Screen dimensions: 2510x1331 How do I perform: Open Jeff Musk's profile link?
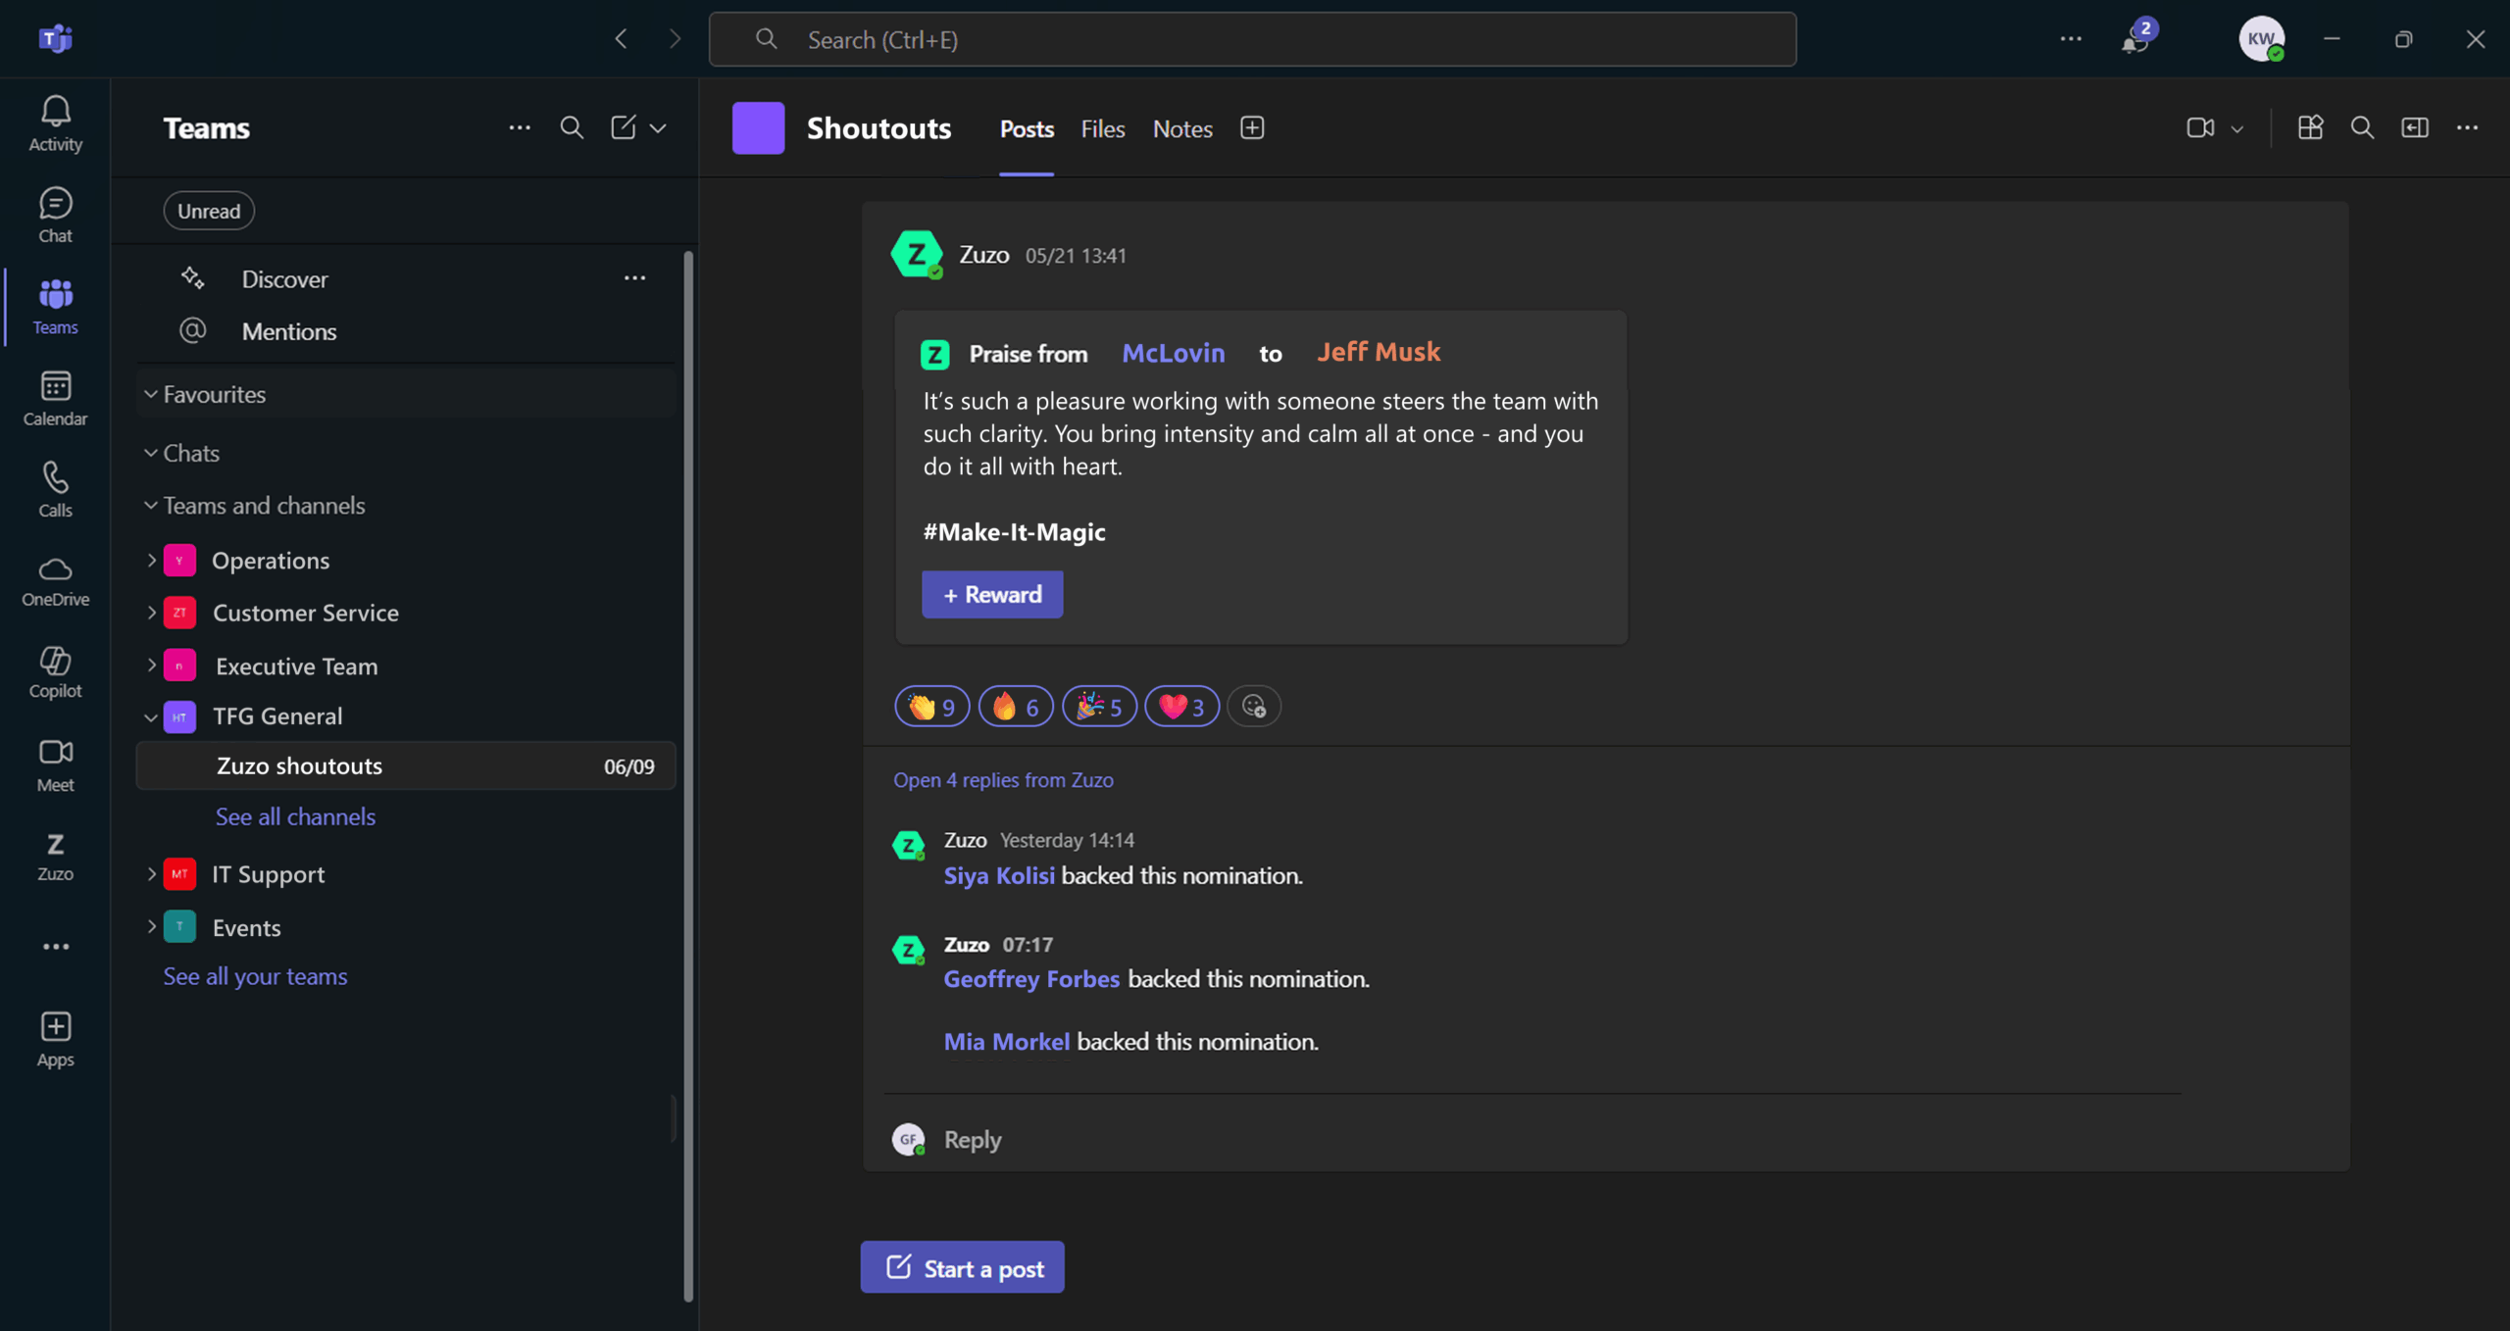pos(1378,352)
